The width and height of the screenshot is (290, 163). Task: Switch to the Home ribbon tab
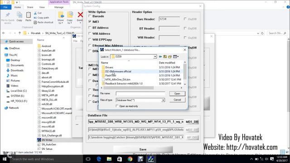[18, 7]
